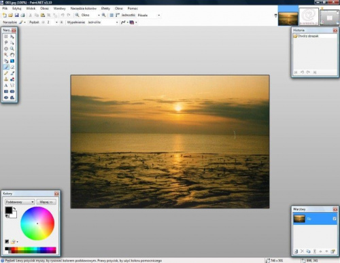Click the Print toolbar icon
340x263 pixels.
pos(22,15)
